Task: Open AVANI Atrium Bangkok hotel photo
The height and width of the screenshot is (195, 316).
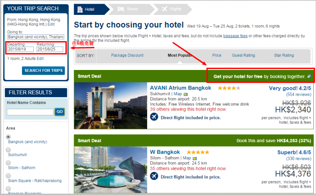Action: 111,106
